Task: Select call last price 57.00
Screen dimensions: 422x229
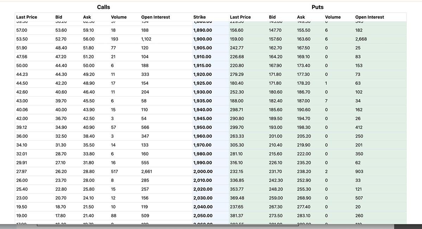Action: (22, 30)
